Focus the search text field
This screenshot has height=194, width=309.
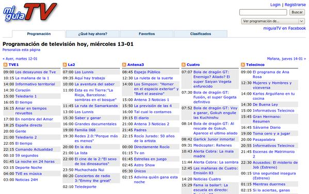click(x=263, y=12)
